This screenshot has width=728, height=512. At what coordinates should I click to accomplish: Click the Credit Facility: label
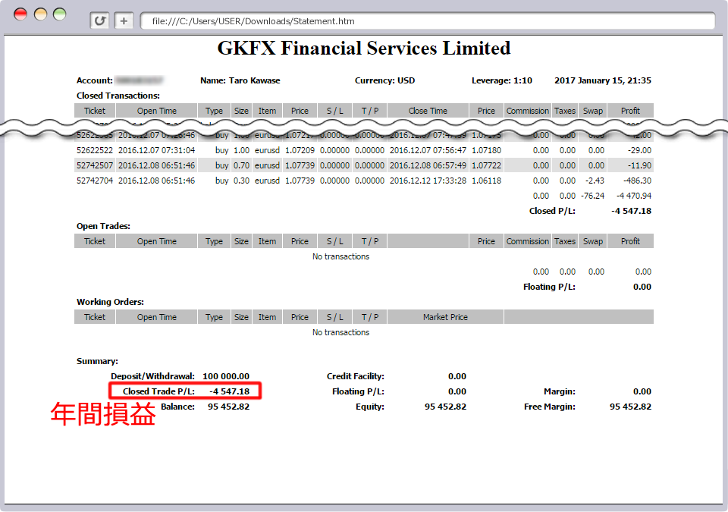[x=355, y=376]
